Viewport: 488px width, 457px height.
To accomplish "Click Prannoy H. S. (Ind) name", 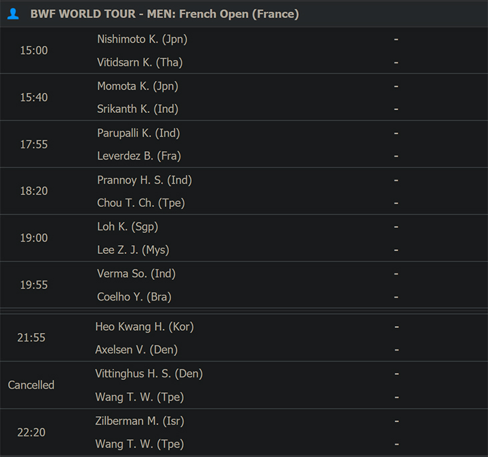I will (x=144, y=180).
